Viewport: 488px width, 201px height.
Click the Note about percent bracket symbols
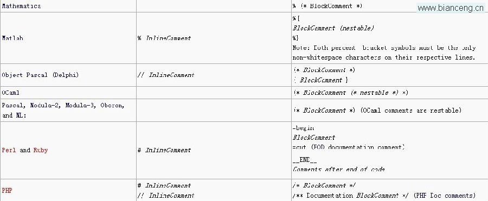point(384,53)
